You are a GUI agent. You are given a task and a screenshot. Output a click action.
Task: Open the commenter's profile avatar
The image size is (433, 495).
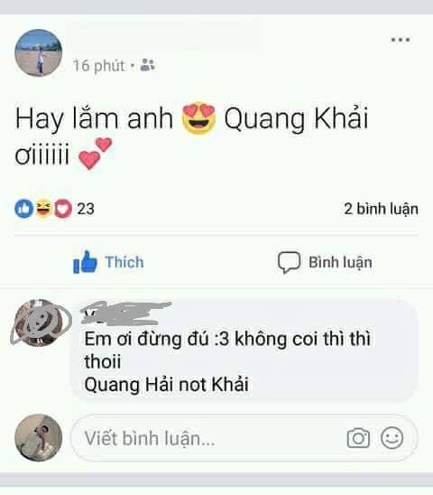[39, 322]
